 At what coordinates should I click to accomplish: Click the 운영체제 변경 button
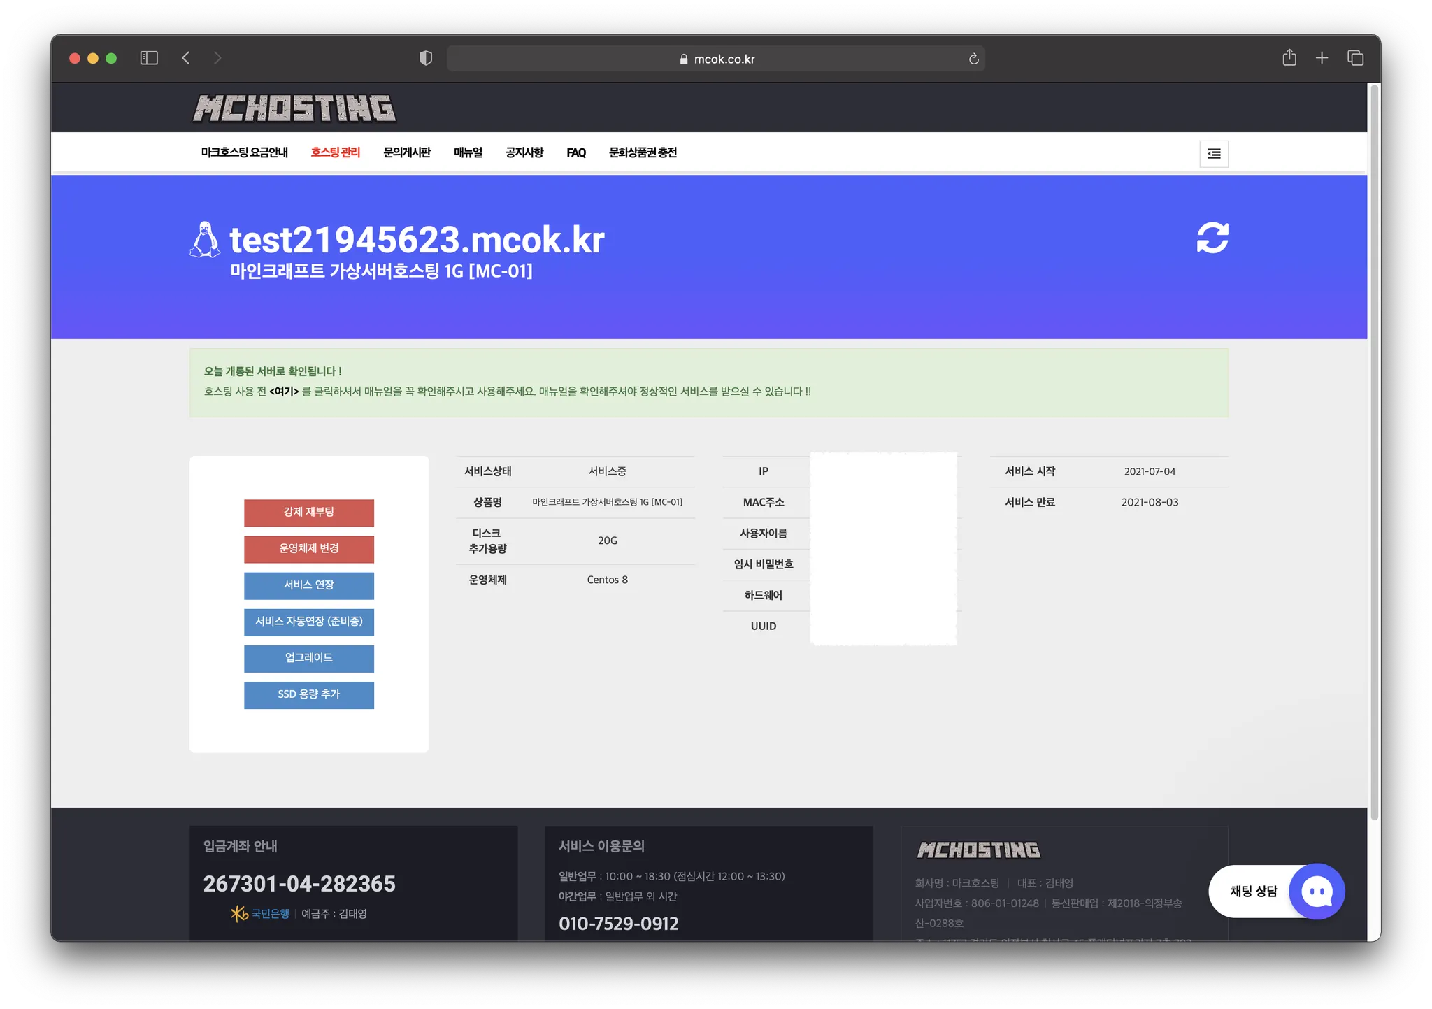(x=308, y=549)
